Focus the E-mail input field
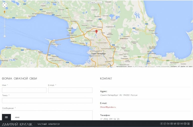Screen dimensions: 193x127 click(70, 90)
